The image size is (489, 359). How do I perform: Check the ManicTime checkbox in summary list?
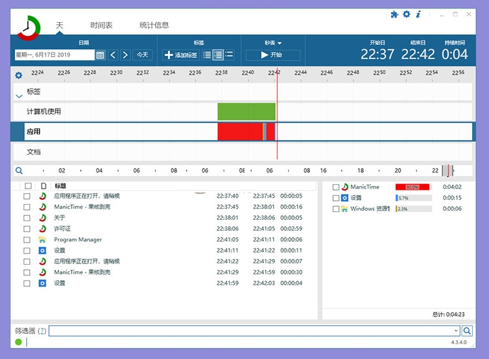pos(336,187)
